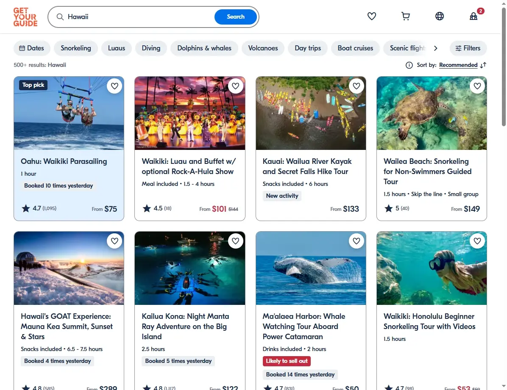
Task: Click the 'Booked 14 times yesterday' label
Action: pyautogui.click(x=301, y=375)
